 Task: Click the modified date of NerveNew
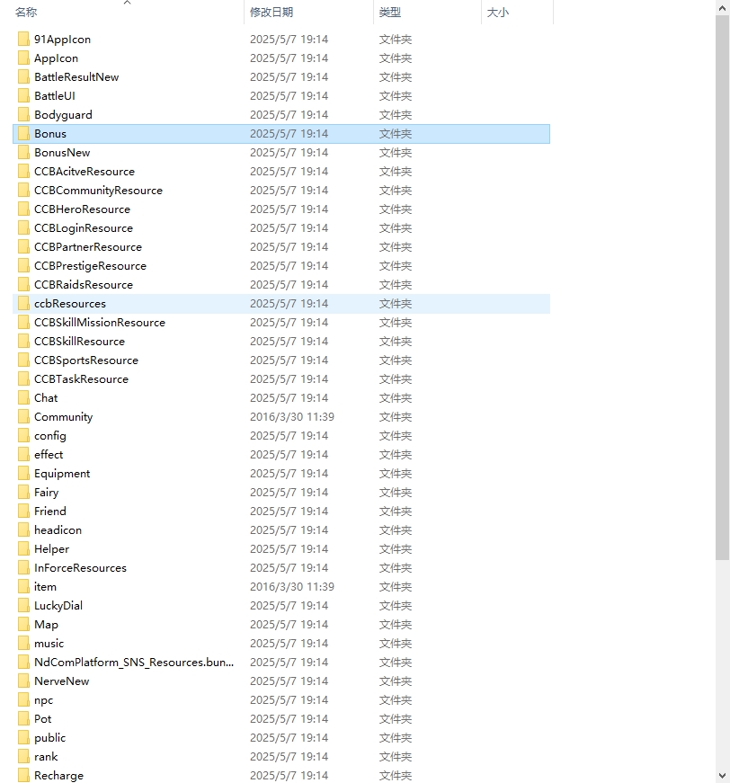289,681
